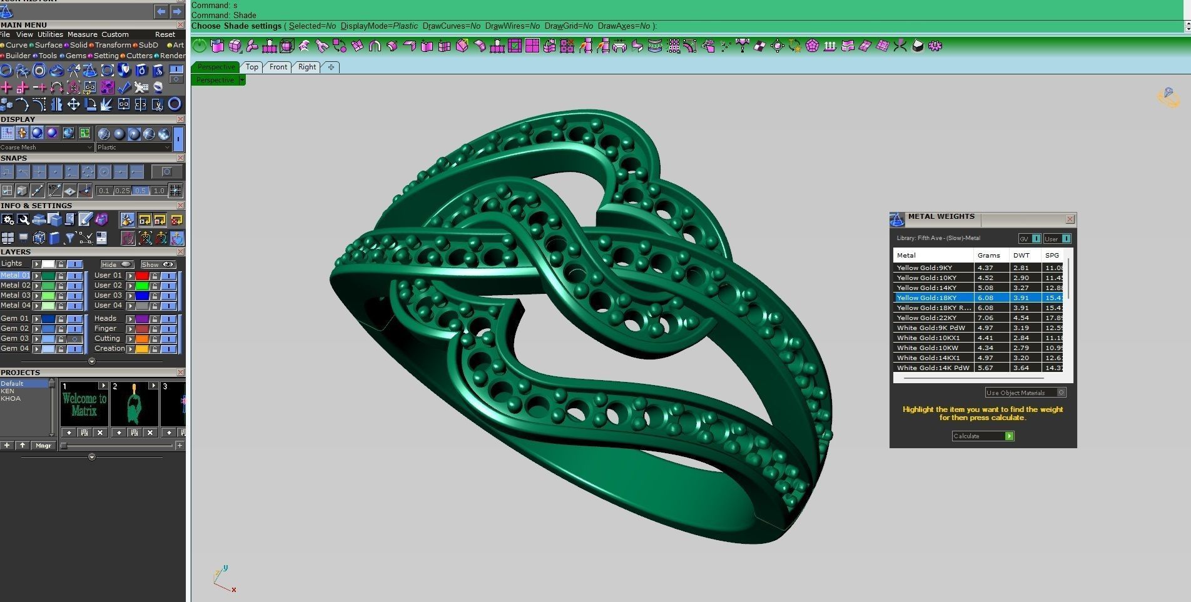Click the grid snap icon beside 1.0
Viewport: 1191px width, 602px height.
[176, 190]
